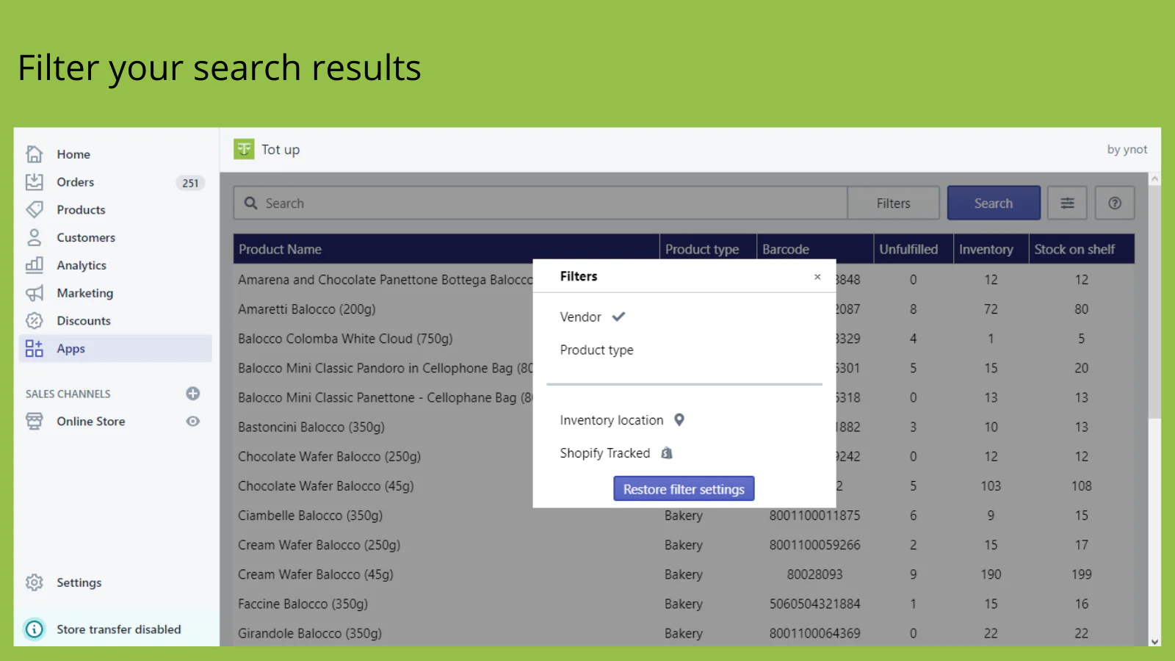The image size is (1175, 661).
Task: Close the Filters dialog
Action: [817, 277]
